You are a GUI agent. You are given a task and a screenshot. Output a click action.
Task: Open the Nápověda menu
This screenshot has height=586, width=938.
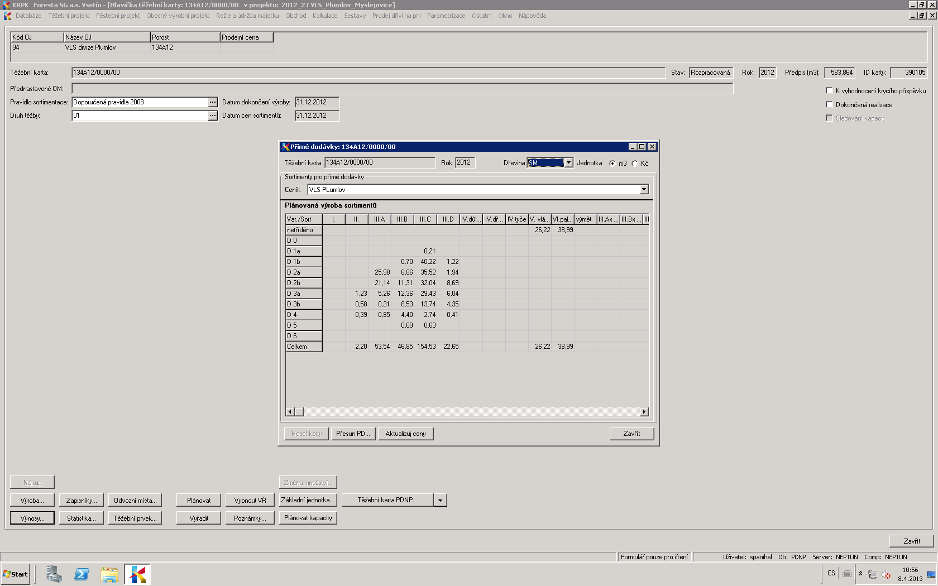click(x=532, y=16)
